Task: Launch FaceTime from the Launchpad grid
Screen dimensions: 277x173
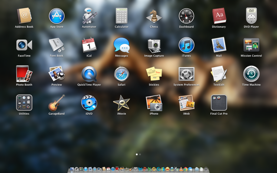Action: tap(24, 45)
